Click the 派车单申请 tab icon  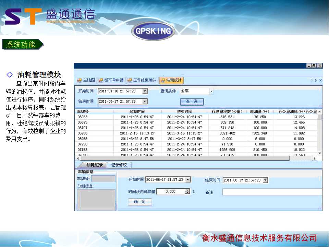click(101, 80)
